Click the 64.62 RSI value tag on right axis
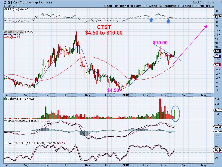Screen dimensions: 222x167 pos(218,16)
